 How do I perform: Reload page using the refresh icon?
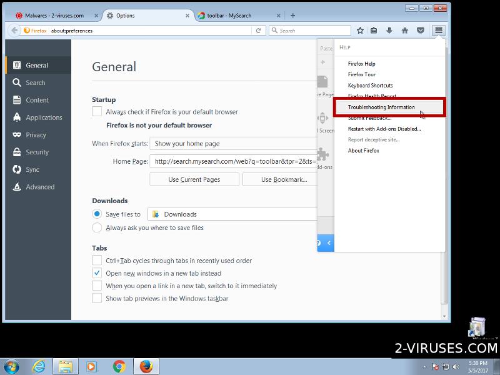pos(259,30)
